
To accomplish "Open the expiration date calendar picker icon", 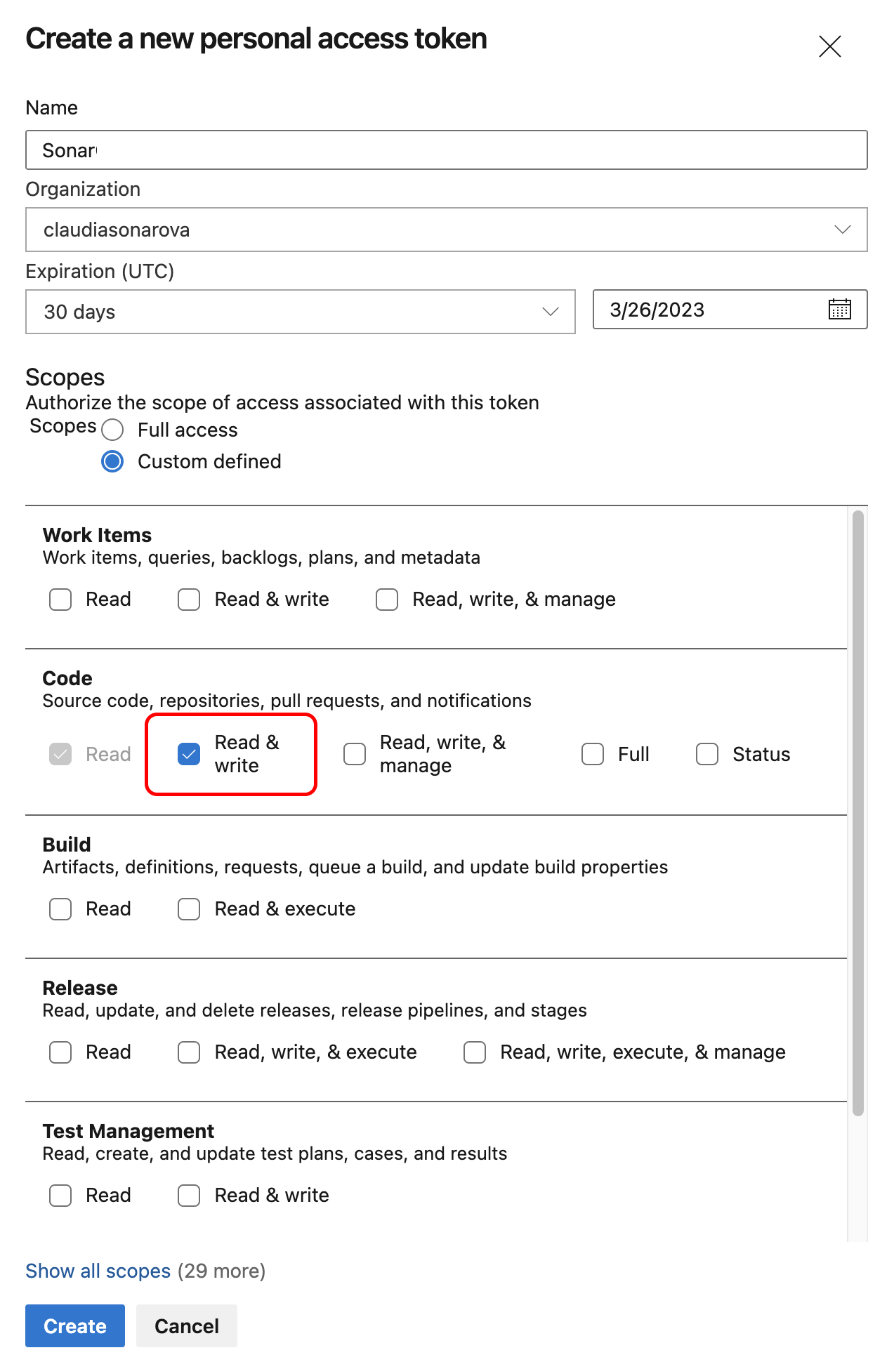I will coord(839,310).
